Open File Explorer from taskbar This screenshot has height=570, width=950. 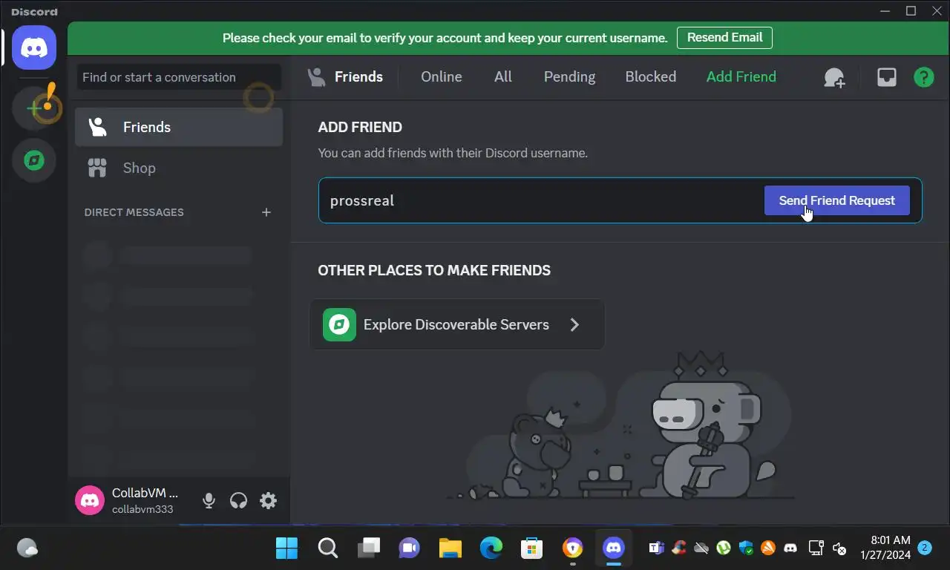[x=450, y=548]
